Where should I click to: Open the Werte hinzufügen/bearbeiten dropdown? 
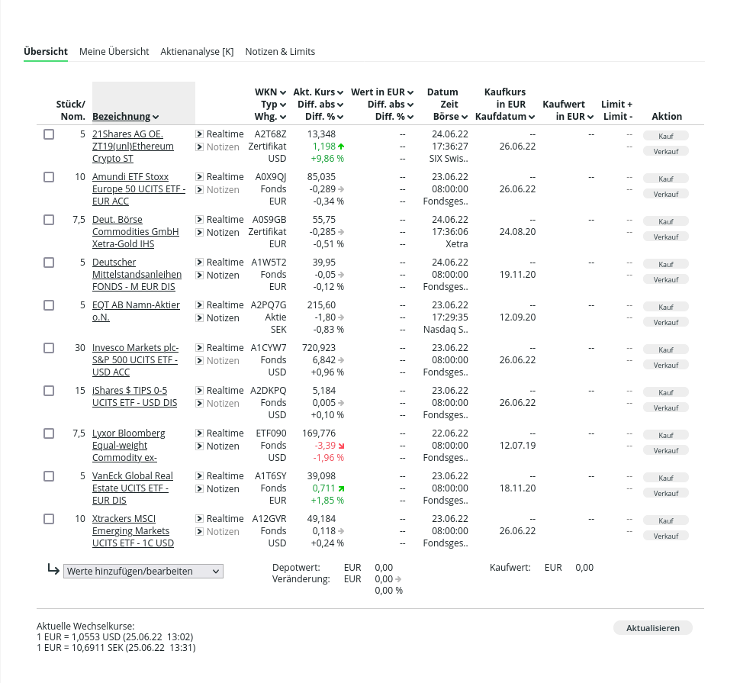[143, 571]
